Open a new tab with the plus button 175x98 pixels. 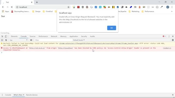[37, 2]
